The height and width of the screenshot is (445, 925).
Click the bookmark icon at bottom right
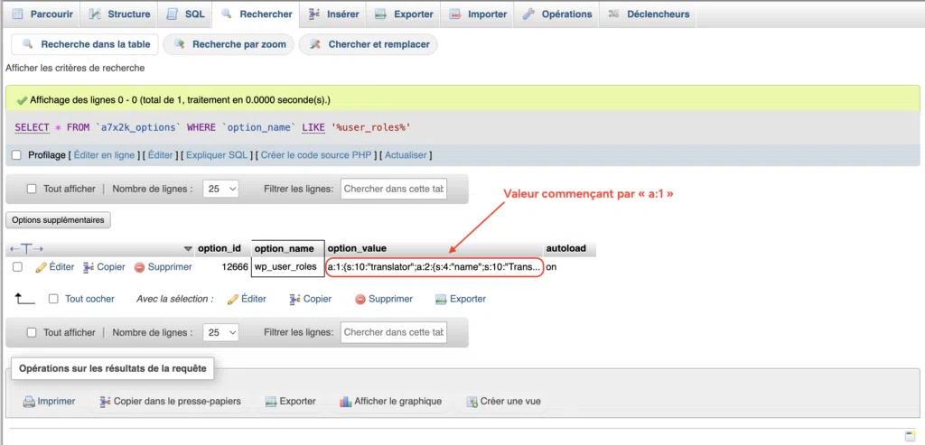(x=910, y=435)
